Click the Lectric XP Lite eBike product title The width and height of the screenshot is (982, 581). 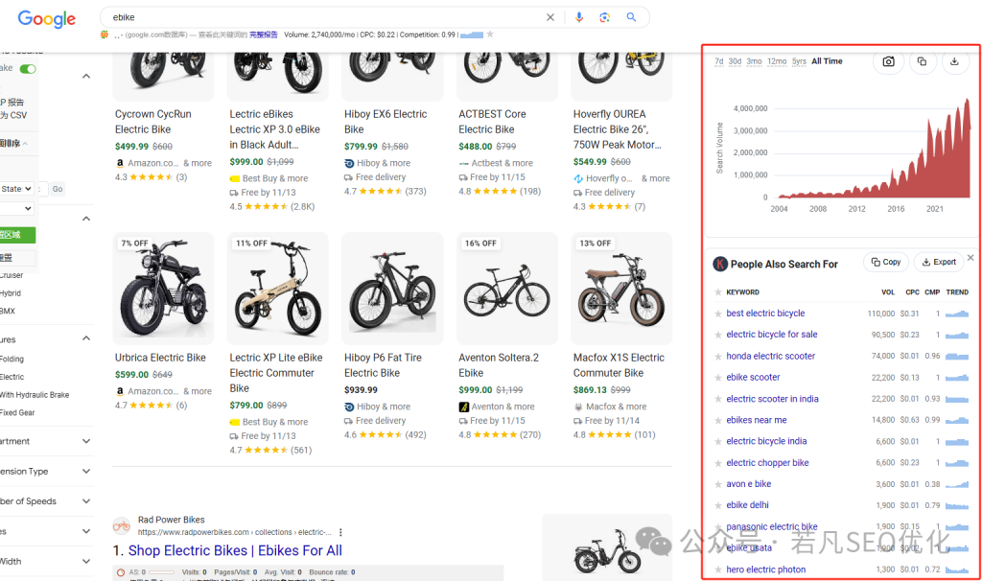[275, 373]
